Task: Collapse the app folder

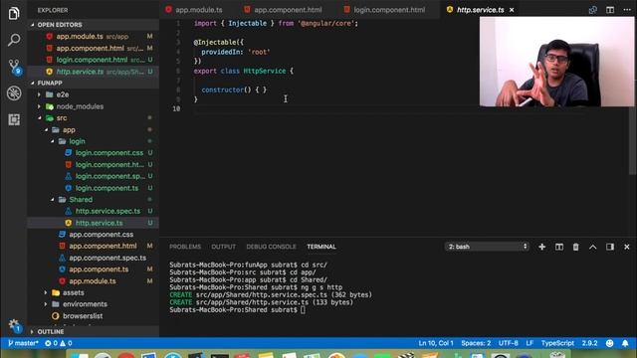Action: pyautogui.click(x=47, y=130)
